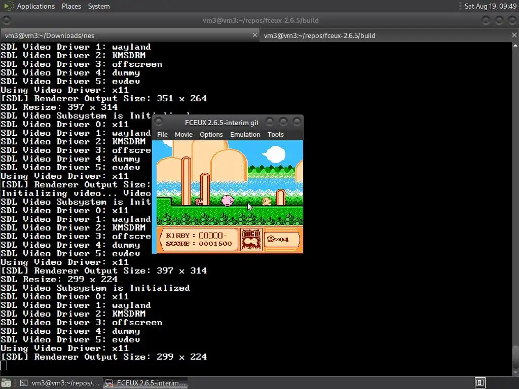The image size is (519, 389).
Task: Maximize the FCEUX window
Action: point(283,122)
